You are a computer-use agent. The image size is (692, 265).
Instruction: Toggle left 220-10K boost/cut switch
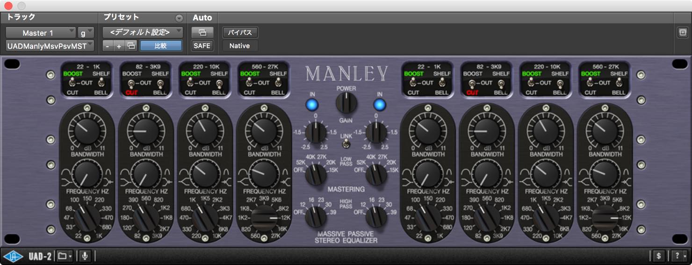(x=191, y=83)
